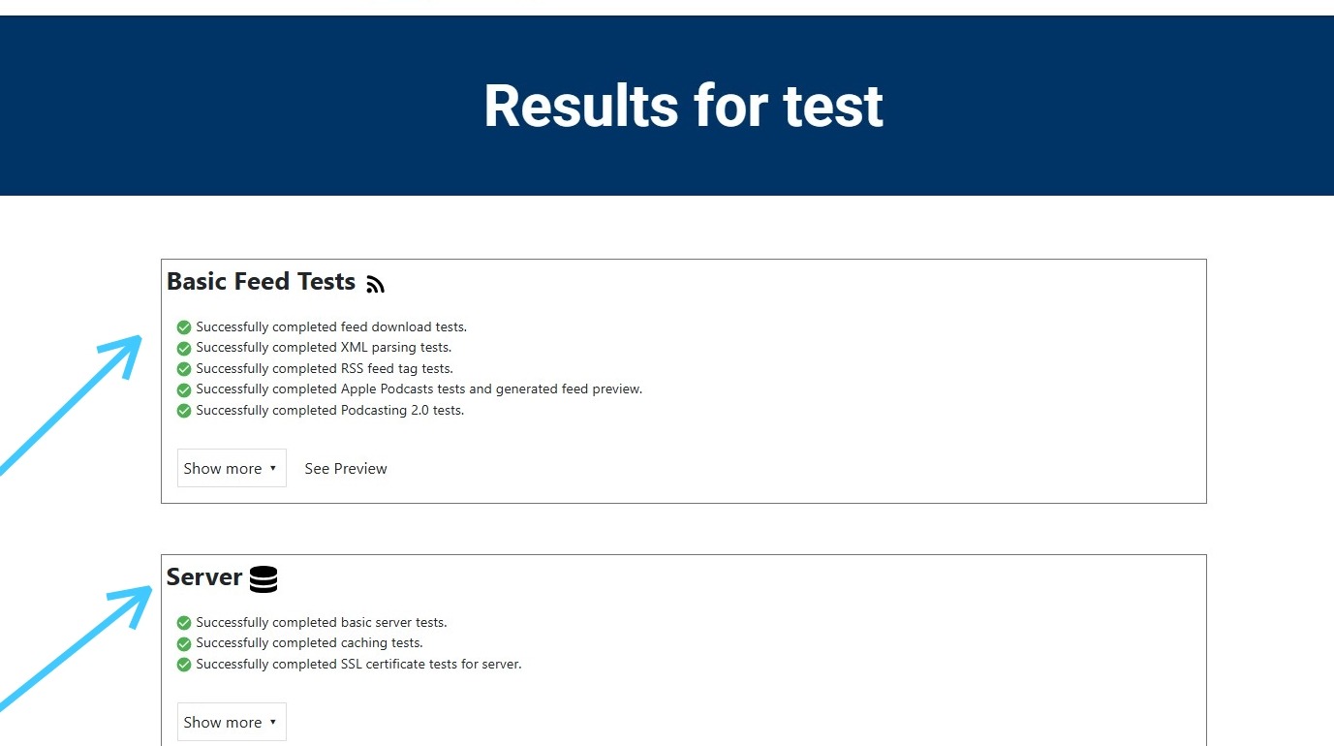Click the SSL certificate tests result text
This screenshot has width=1334, height=746.
point(358,665)
